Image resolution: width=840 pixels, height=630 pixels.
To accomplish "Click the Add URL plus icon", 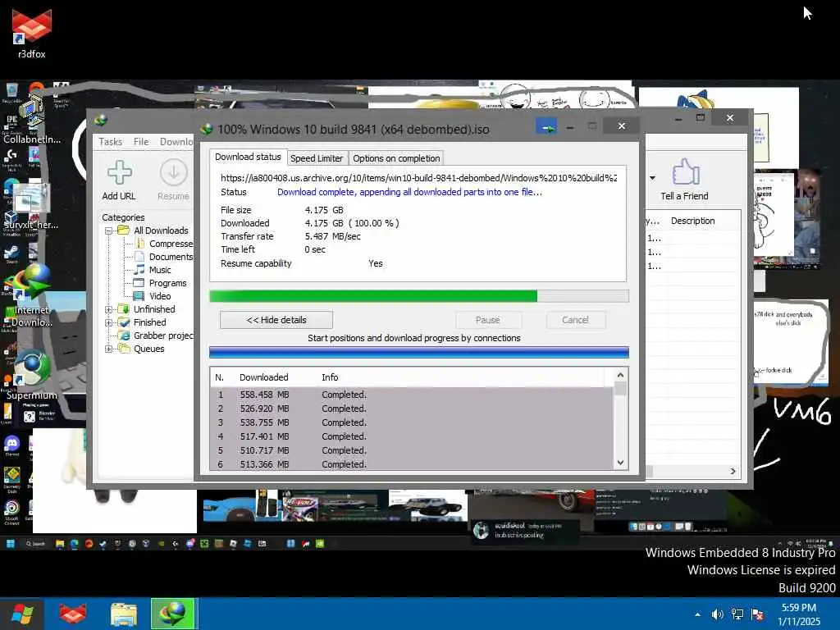I will [119, 172].
